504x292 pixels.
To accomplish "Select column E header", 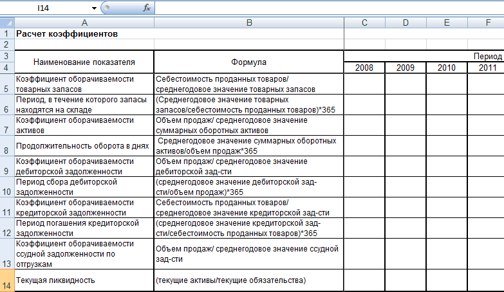I will [447, 23].
